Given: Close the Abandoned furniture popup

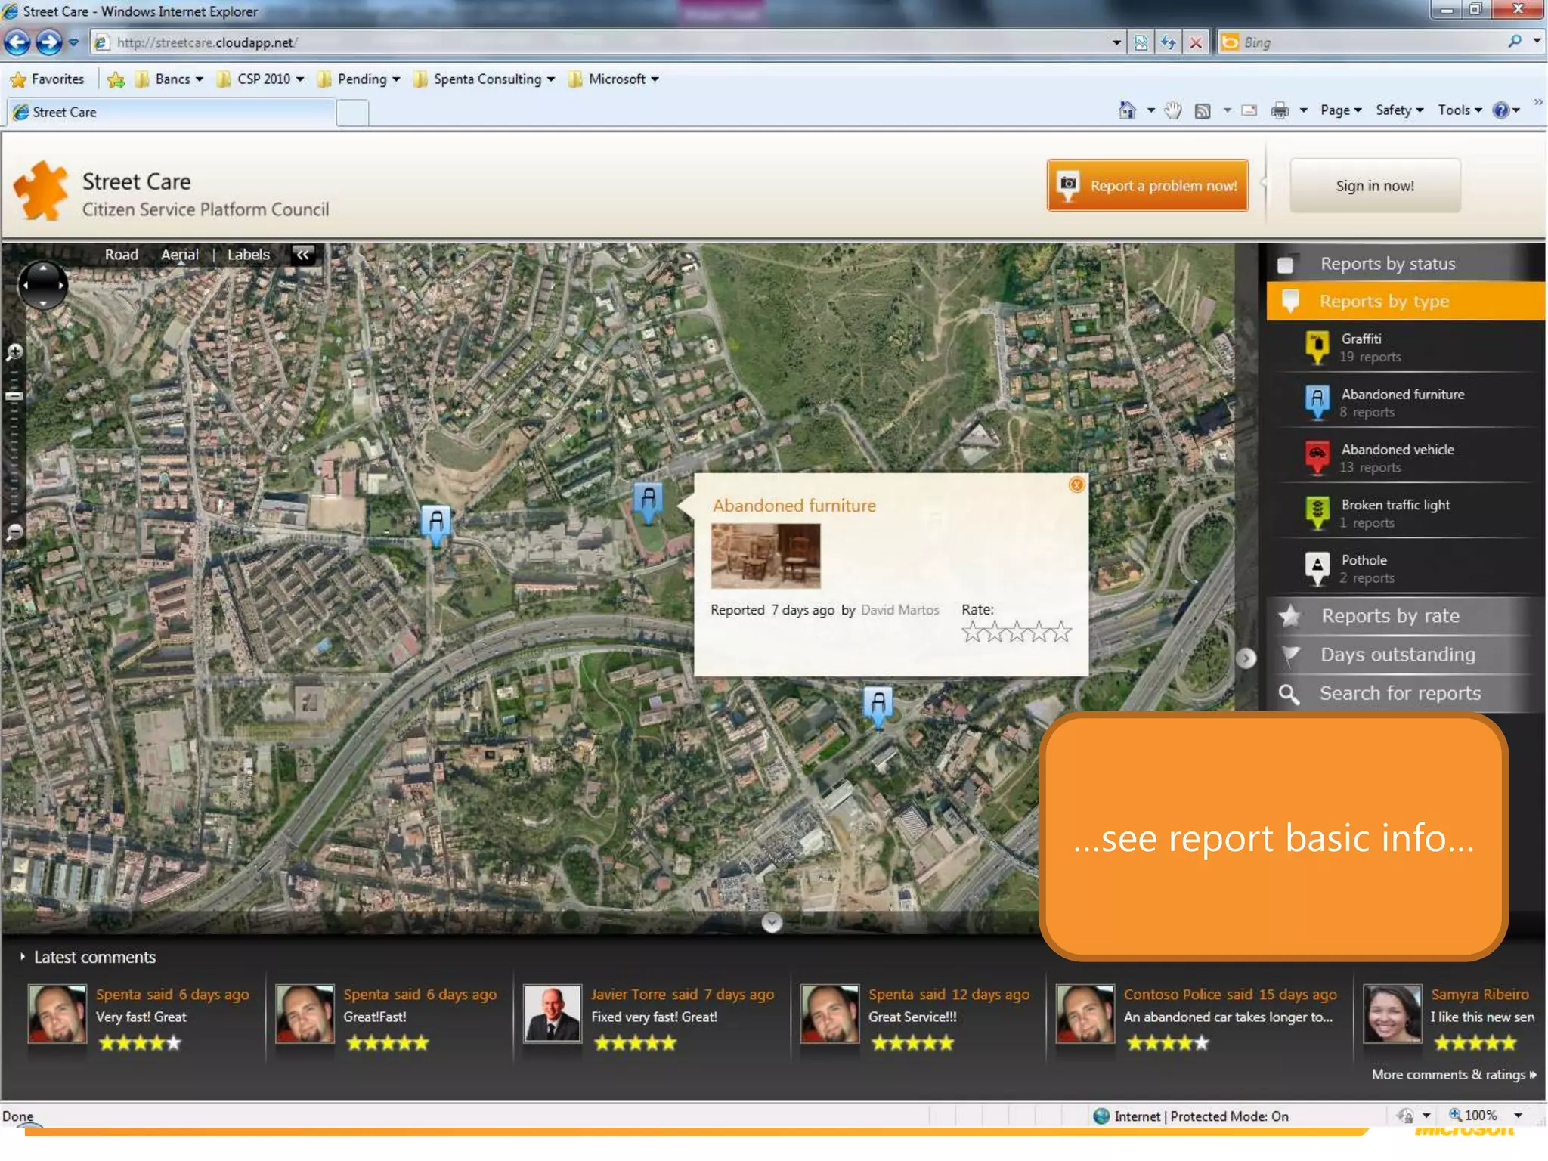Looking at the screenshot, I should [1076, 485].
